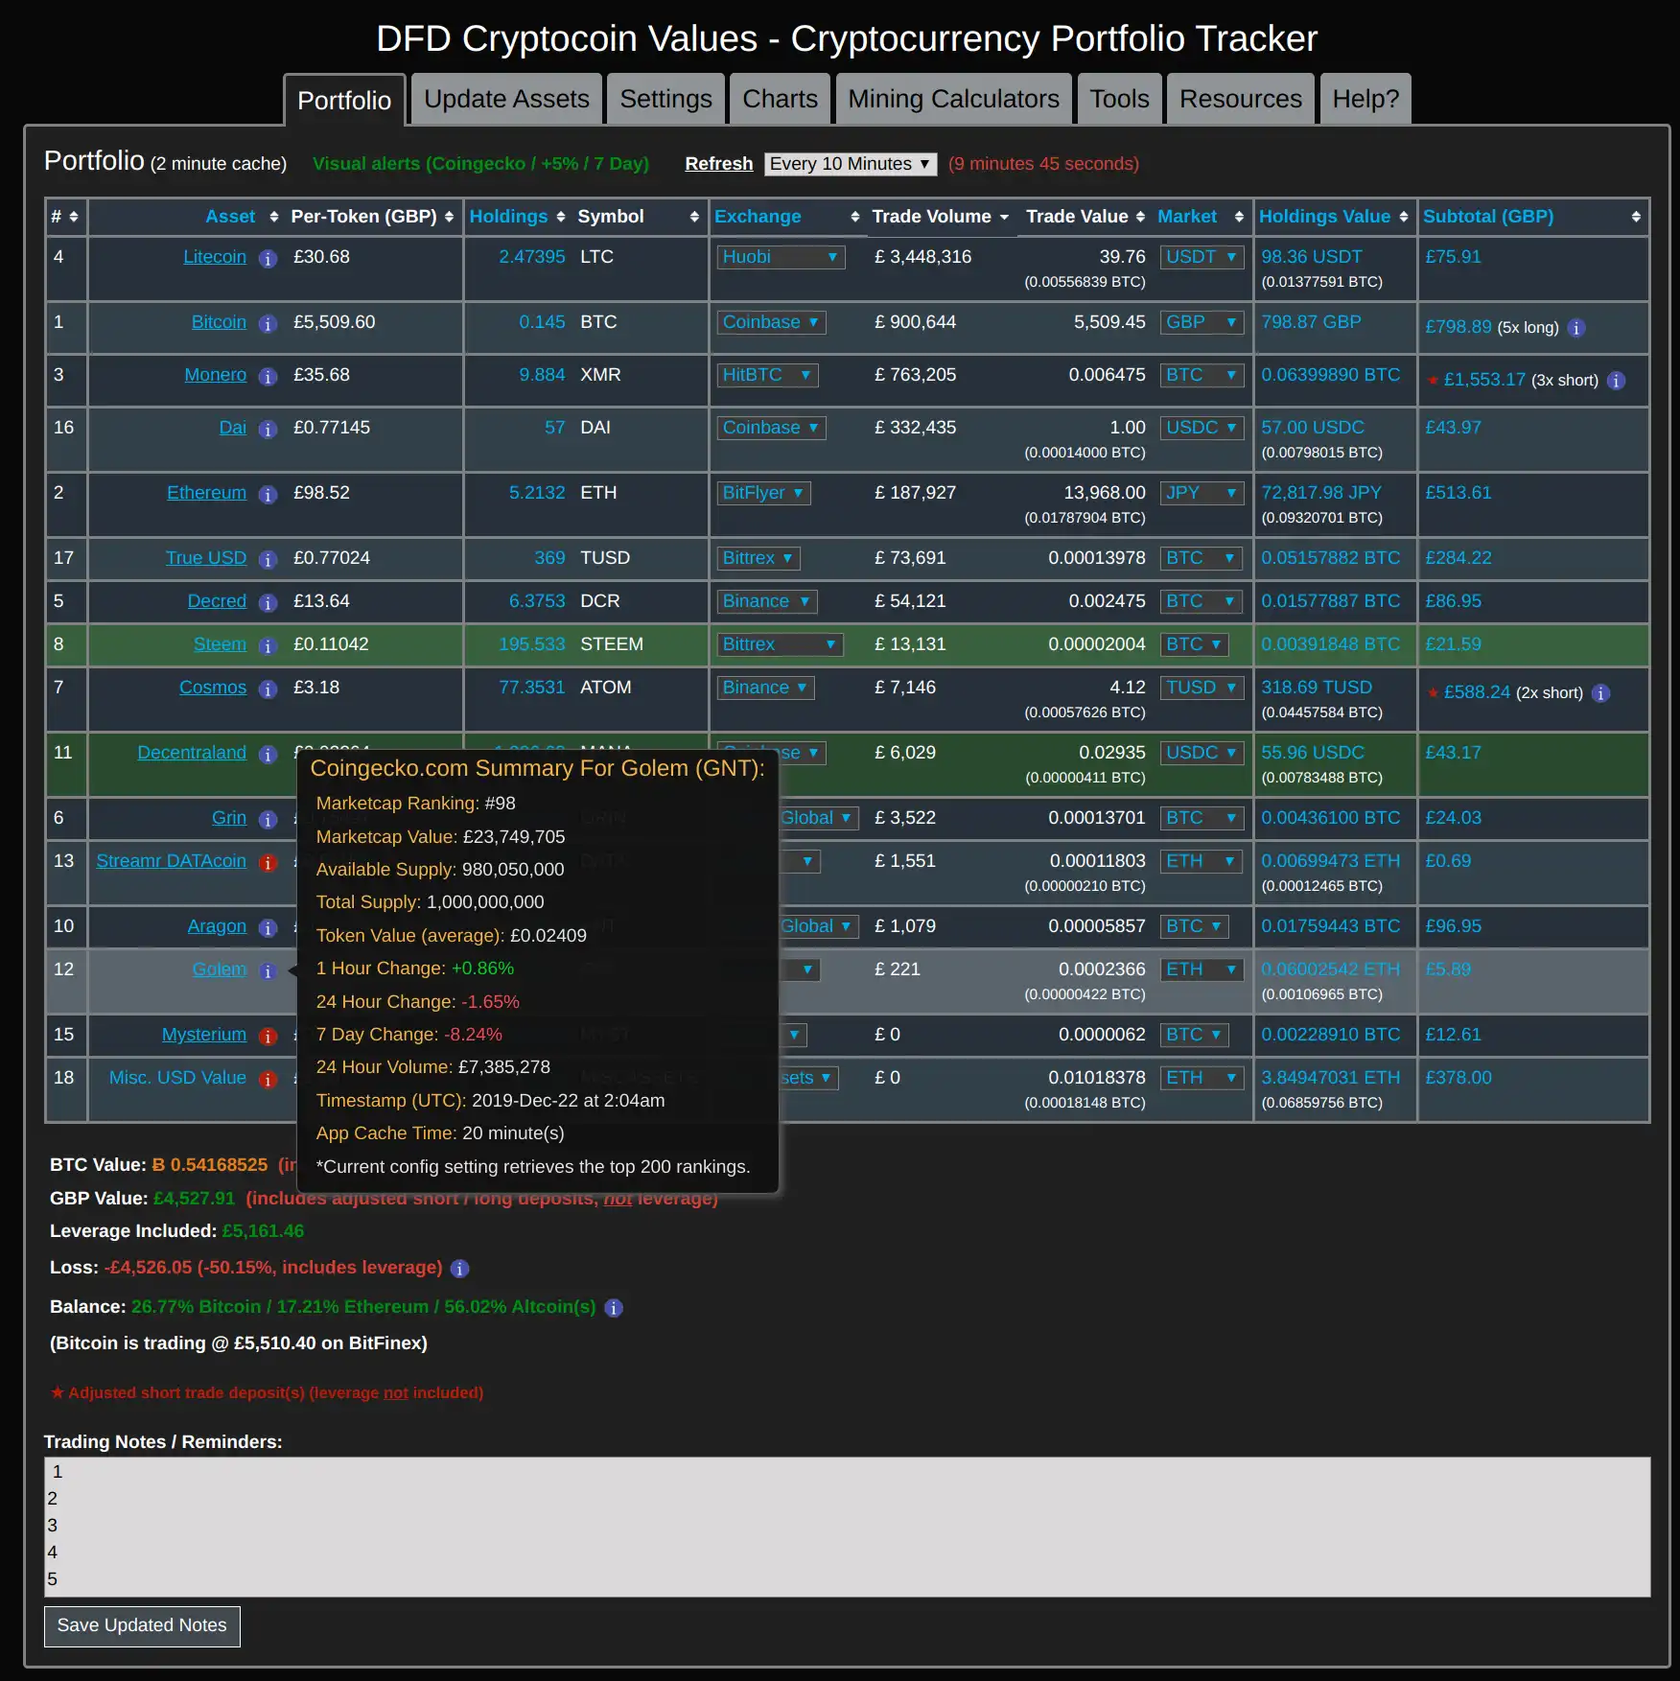Open Bitcoin exchange dropdown showing Coinbase
1680x1681 pixels.
(771, 322)
